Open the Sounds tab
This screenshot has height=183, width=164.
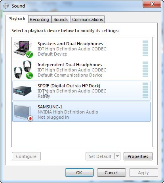pos(61,19)
